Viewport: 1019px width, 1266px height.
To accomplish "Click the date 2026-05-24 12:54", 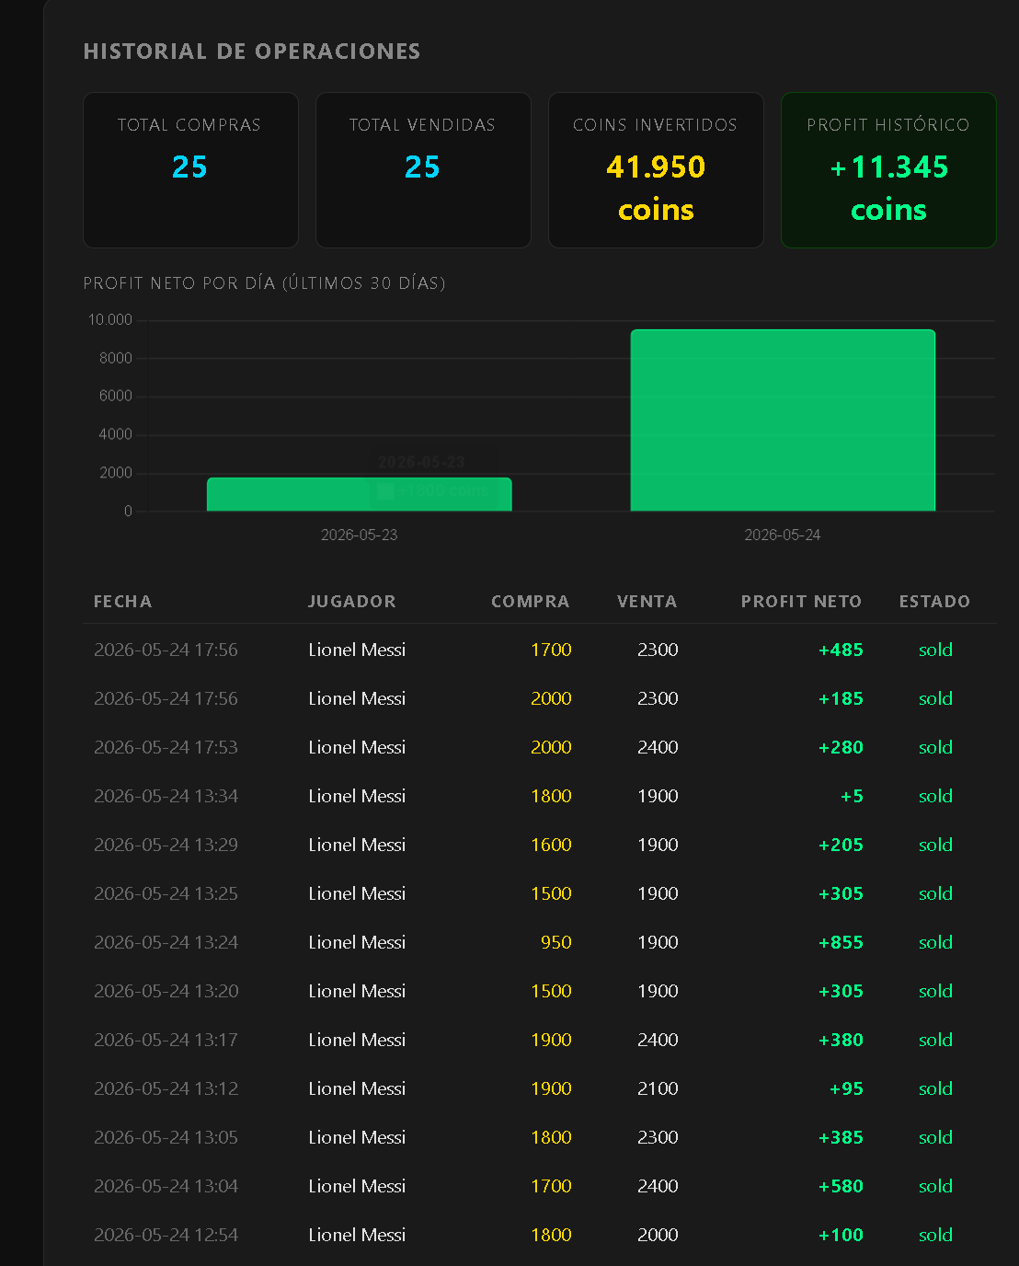I will point(166,1235).
